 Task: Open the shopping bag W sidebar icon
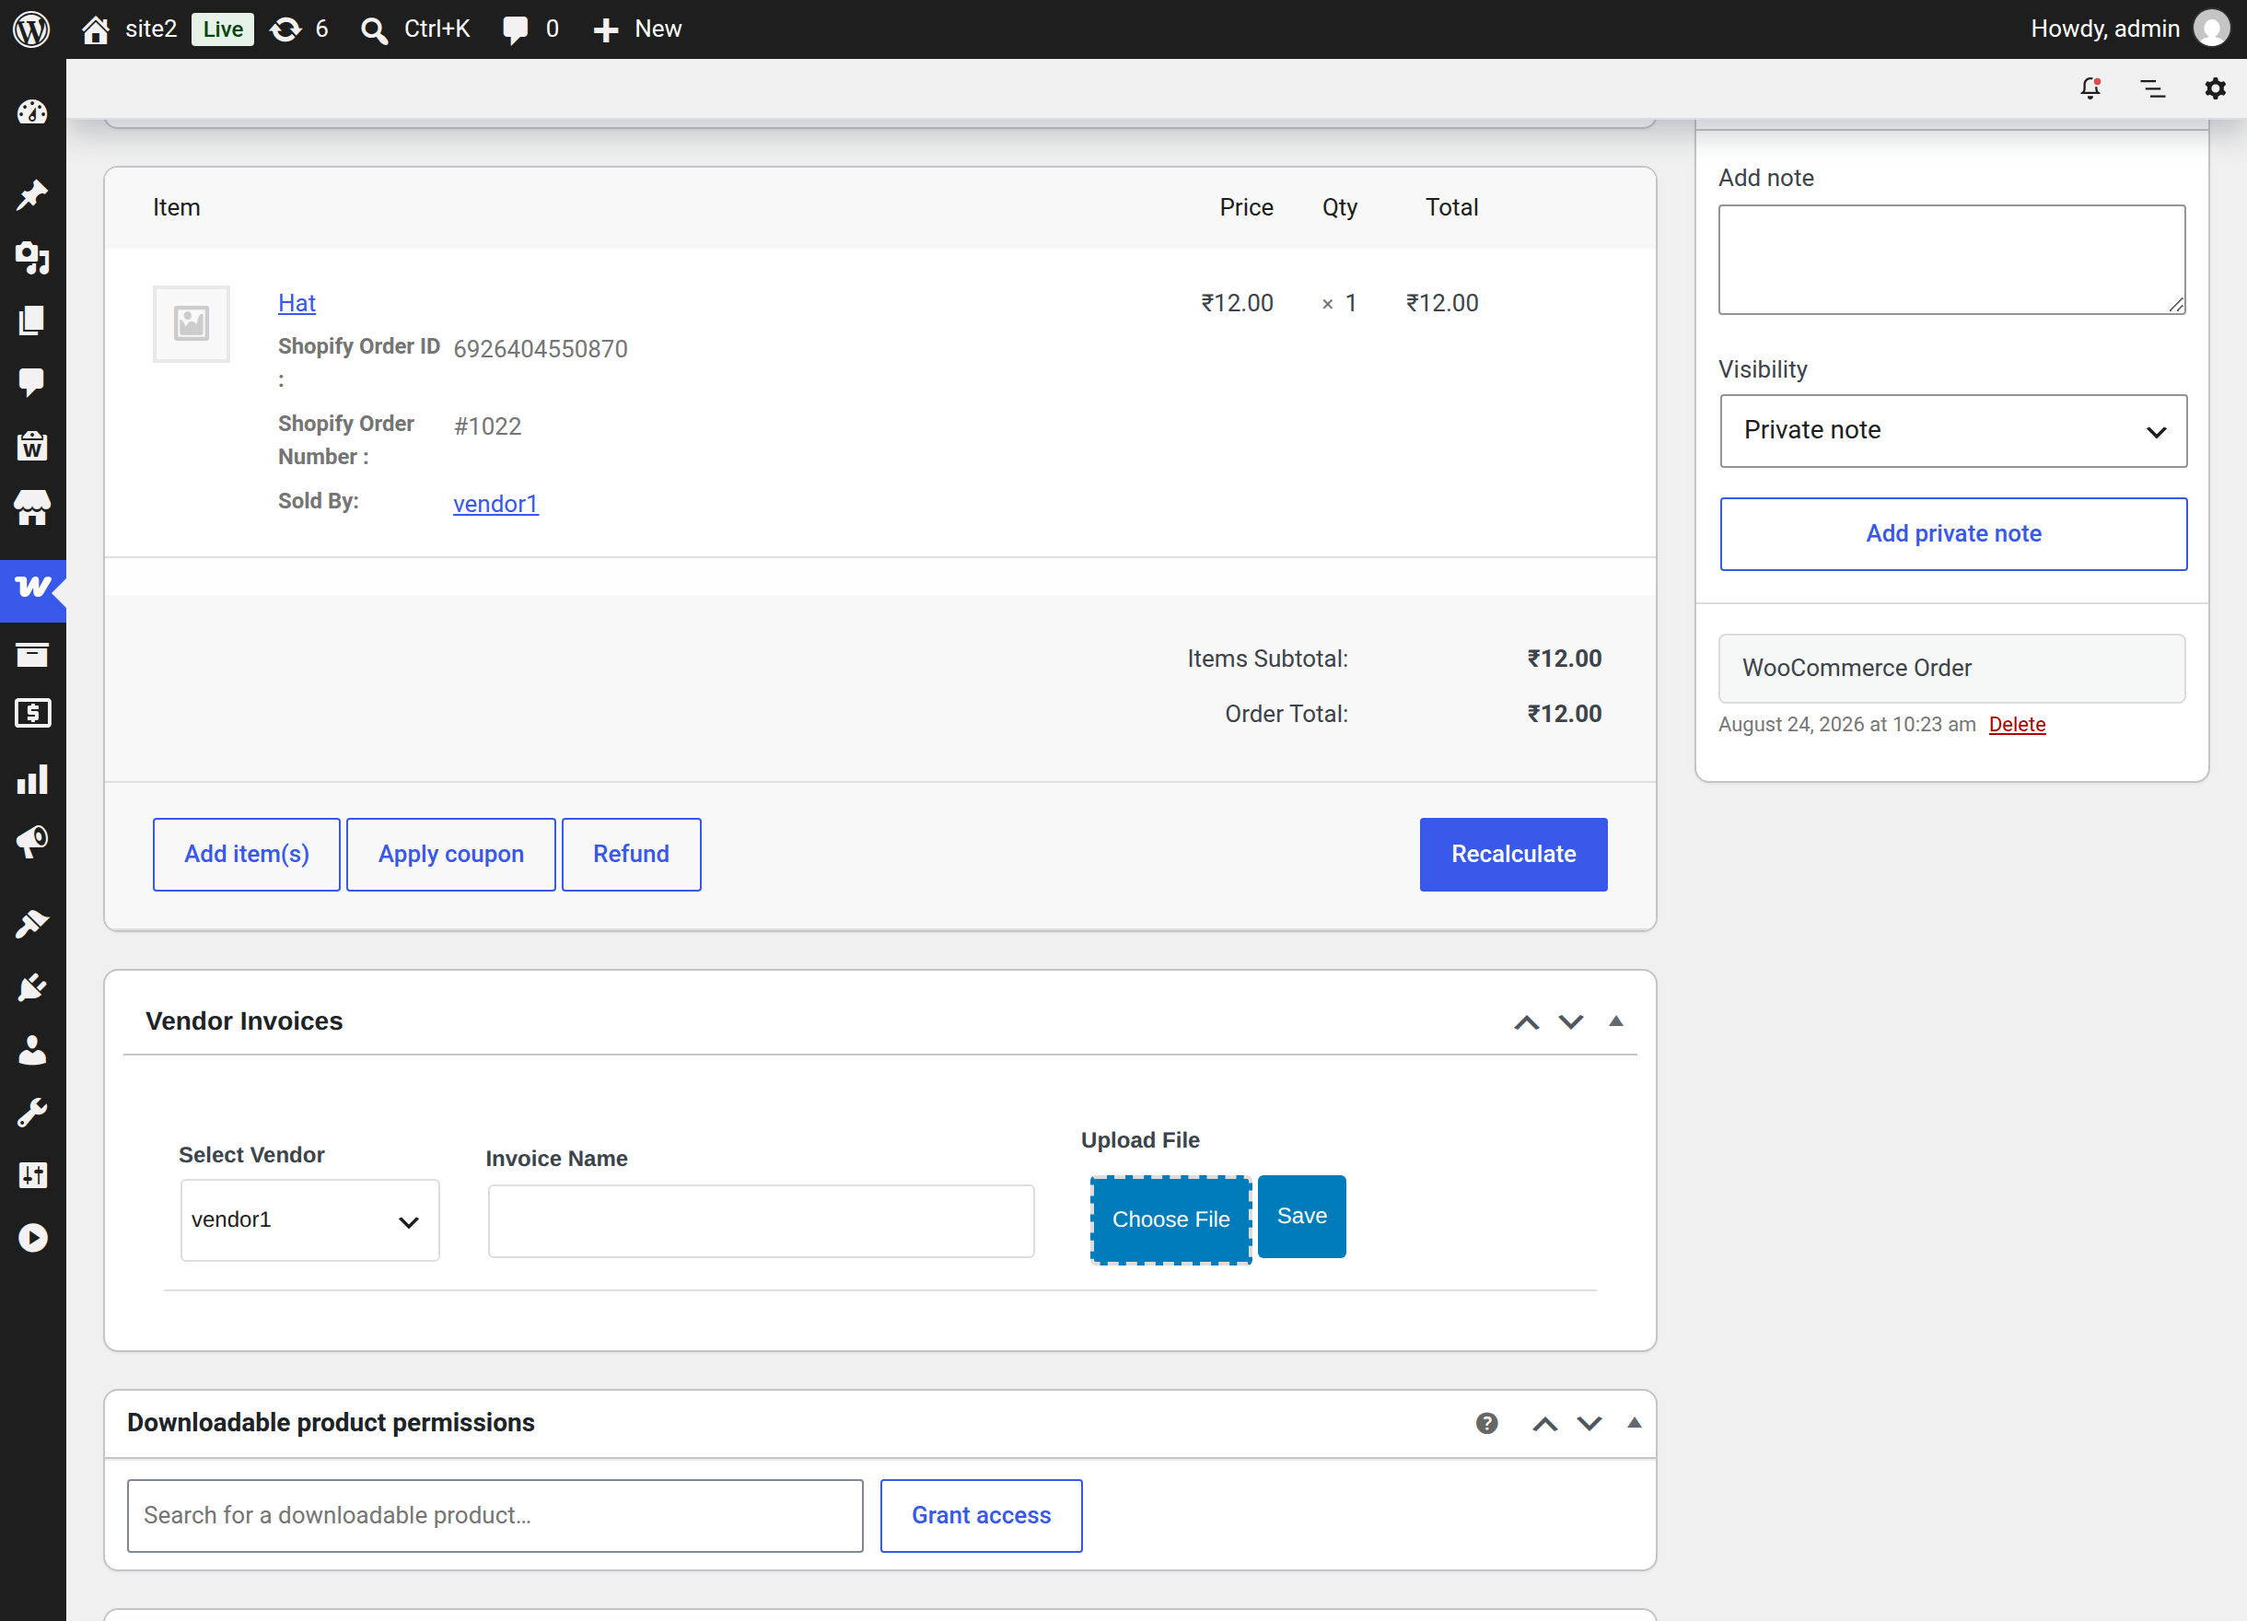click(x=33, y=445)
